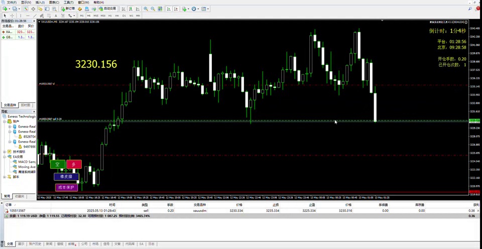Open the 工具(T) menu

tap(69, 3)
